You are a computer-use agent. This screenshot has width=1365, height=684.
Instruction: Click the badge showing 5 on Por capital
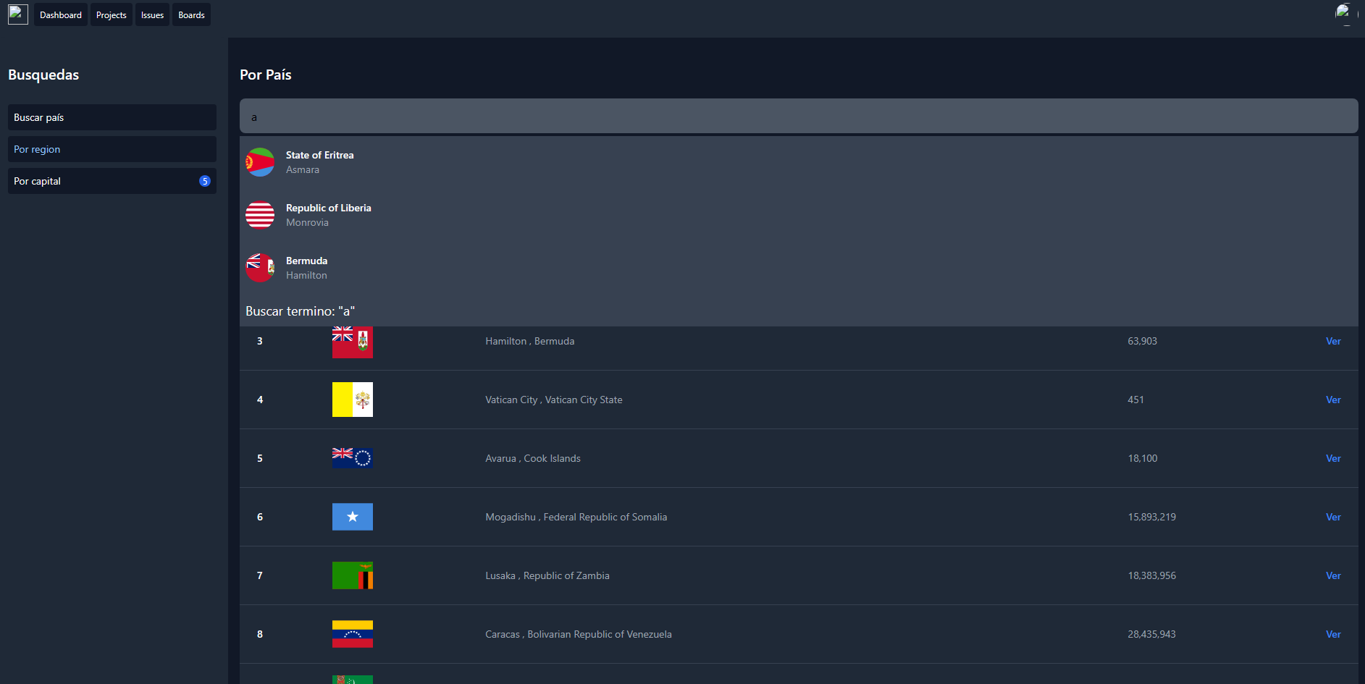(205, 181)
